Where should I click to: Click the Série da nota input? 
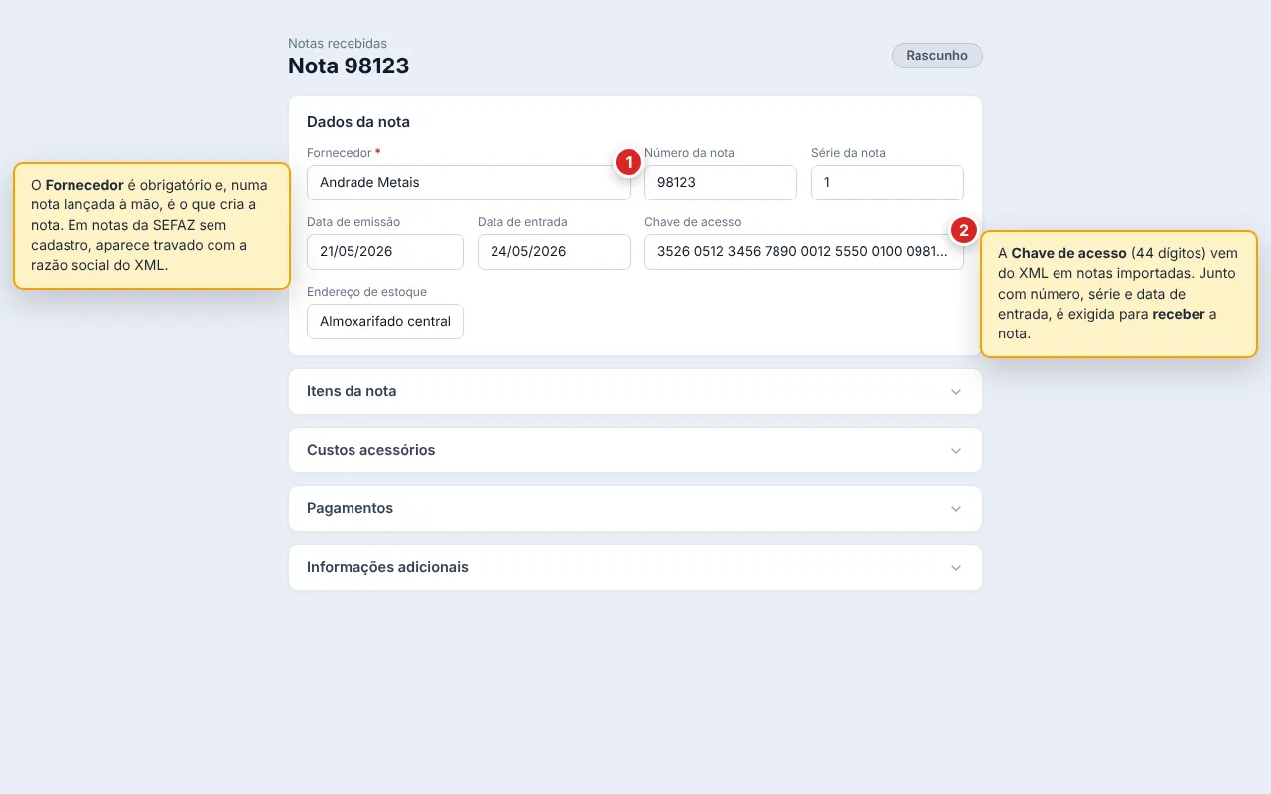[888, 183]
